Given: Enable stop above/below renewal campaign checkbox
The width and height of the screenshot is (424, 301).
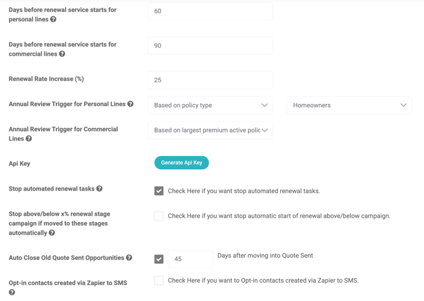Looking at the screenshot, I should [159, 216].
